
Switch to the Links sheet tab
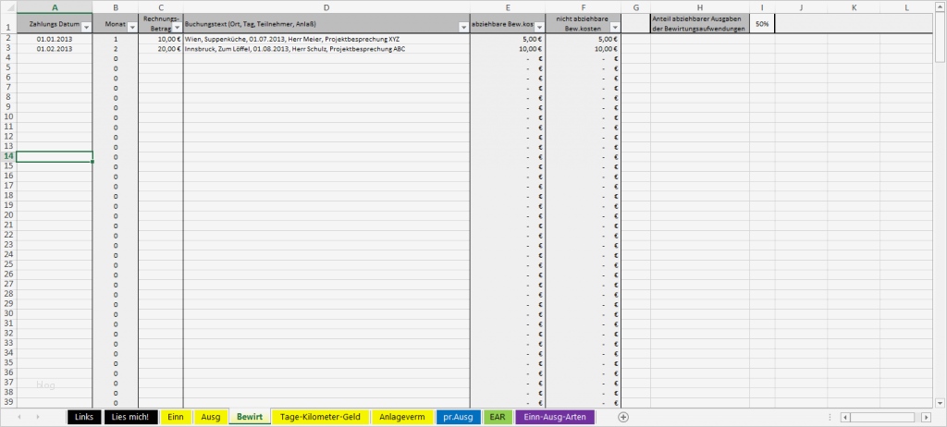[84, 417]
